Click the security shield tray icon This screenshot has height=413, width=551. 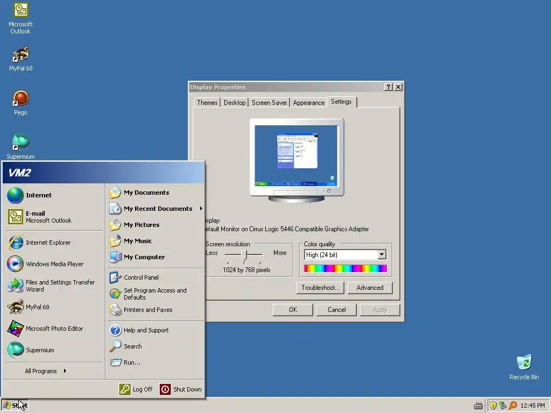pyautogui.click(x=493, y=405)
